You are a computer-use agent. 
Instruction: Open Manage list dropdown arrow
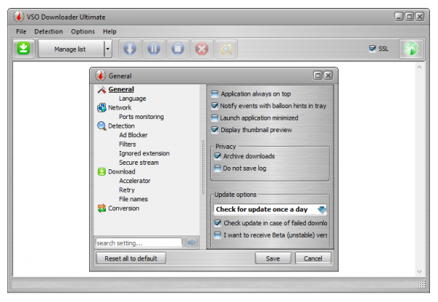coord(108,49)
